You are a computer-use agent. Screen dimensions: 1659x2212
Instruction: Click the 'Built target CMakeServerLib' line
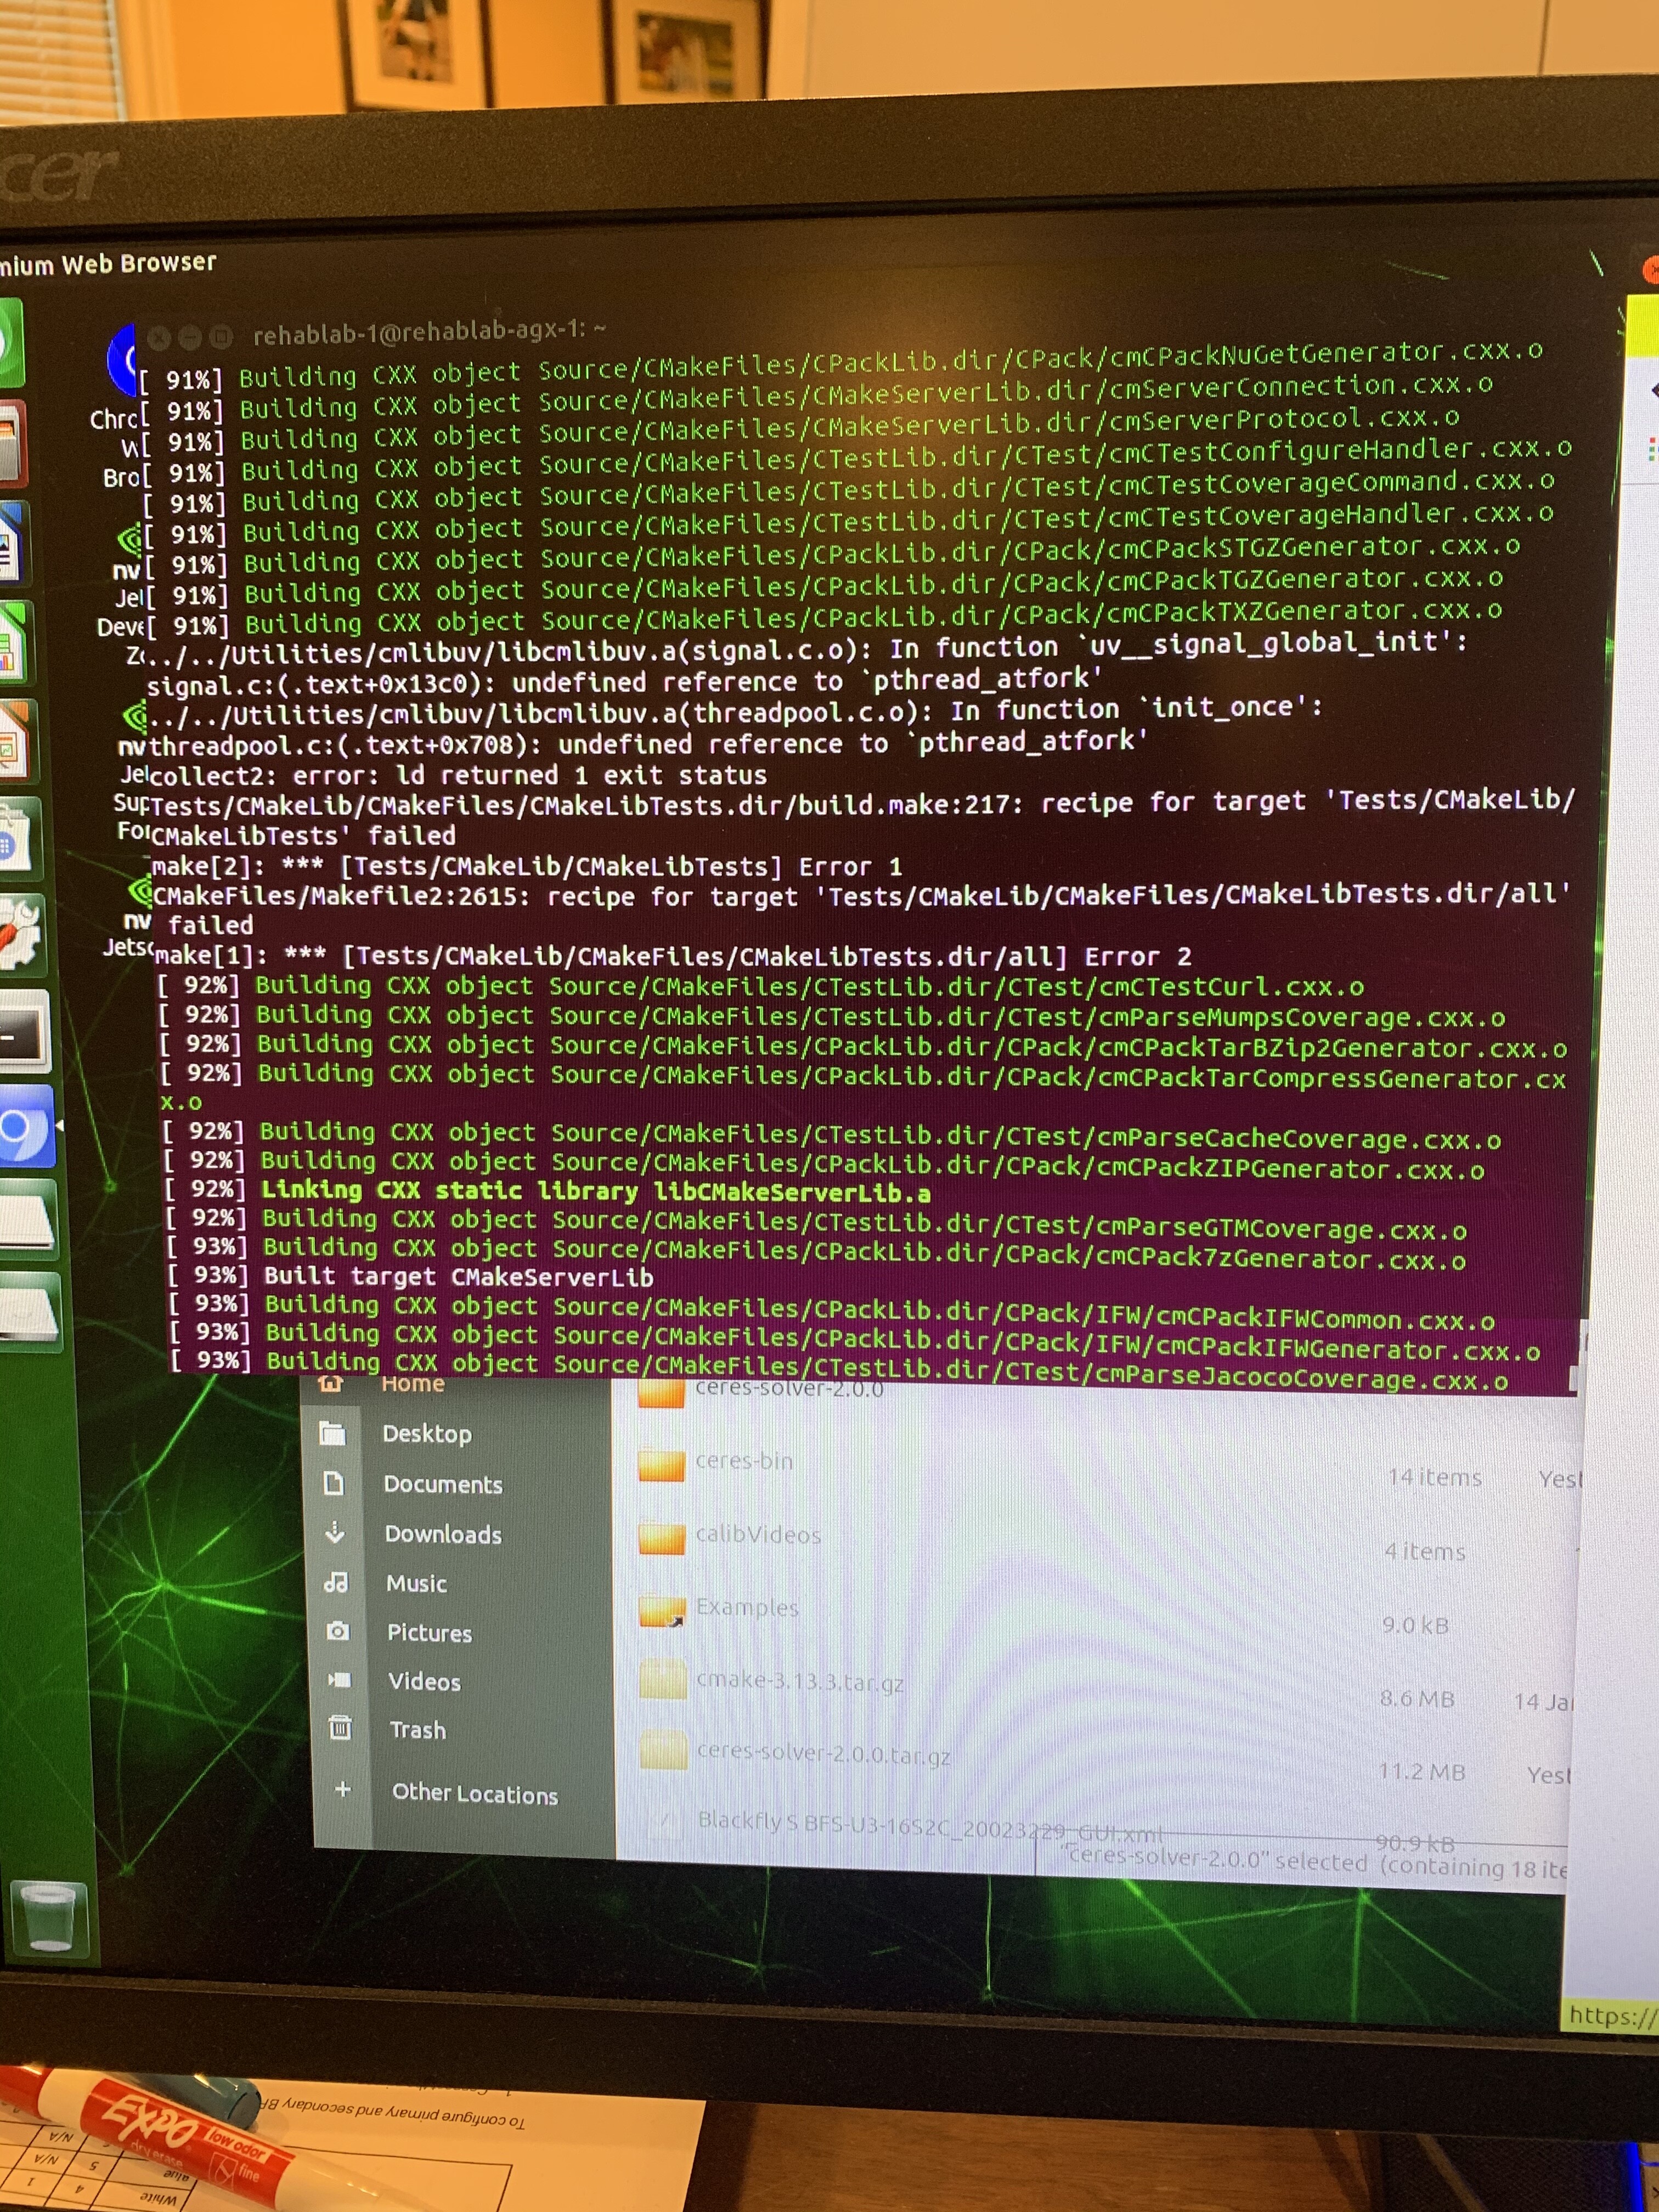click(x=459, y=1276)
